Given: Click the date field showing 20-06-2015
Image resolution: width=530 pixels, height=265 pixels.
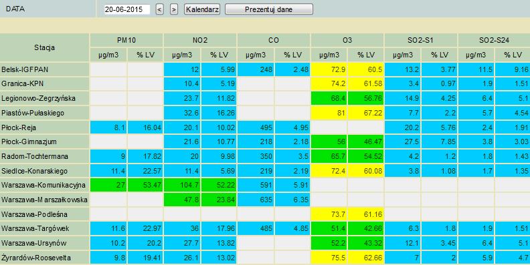Looking at the screenshot, I should click(x=126, y=9).
